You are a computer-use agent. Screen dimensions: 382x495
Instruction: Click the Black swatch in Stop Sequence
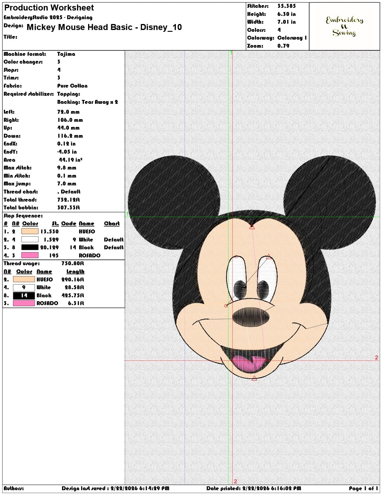point(30,247)
